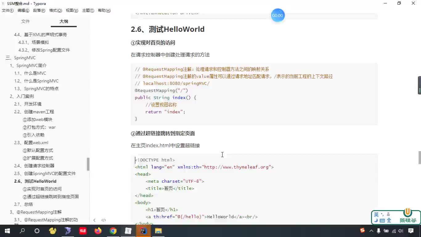Go to 1.1、什么是MVC outline entry
The height and width of the screenshot is (237, 421).
click(x=30, y=73)
